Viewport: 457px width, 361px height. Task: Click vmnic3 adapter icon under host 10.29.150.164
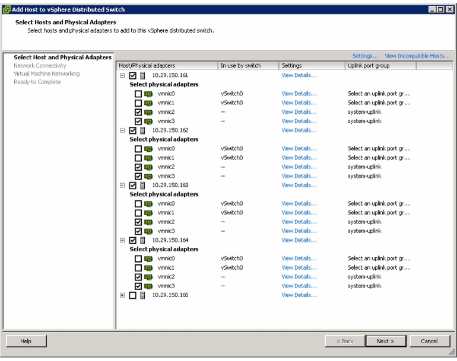tap(148, 286)
